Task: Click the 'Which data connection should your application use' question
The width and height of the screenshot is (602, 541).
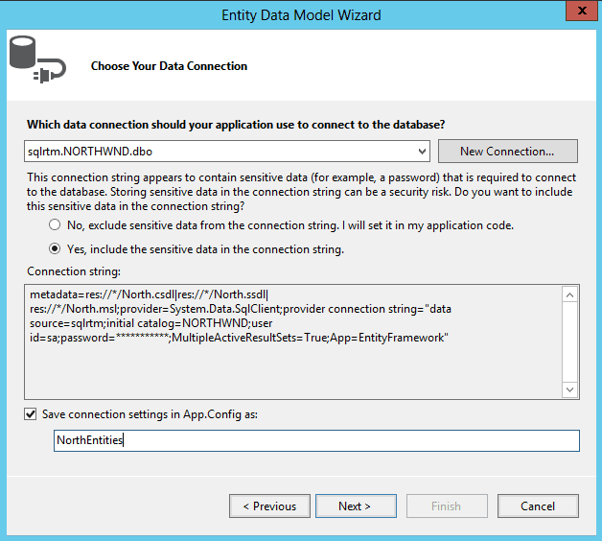Action: coord(236,125)
